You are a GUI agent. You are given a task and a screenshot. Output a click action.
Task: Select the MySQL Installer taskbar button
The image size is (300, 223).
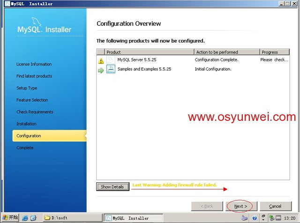[134, 218]
